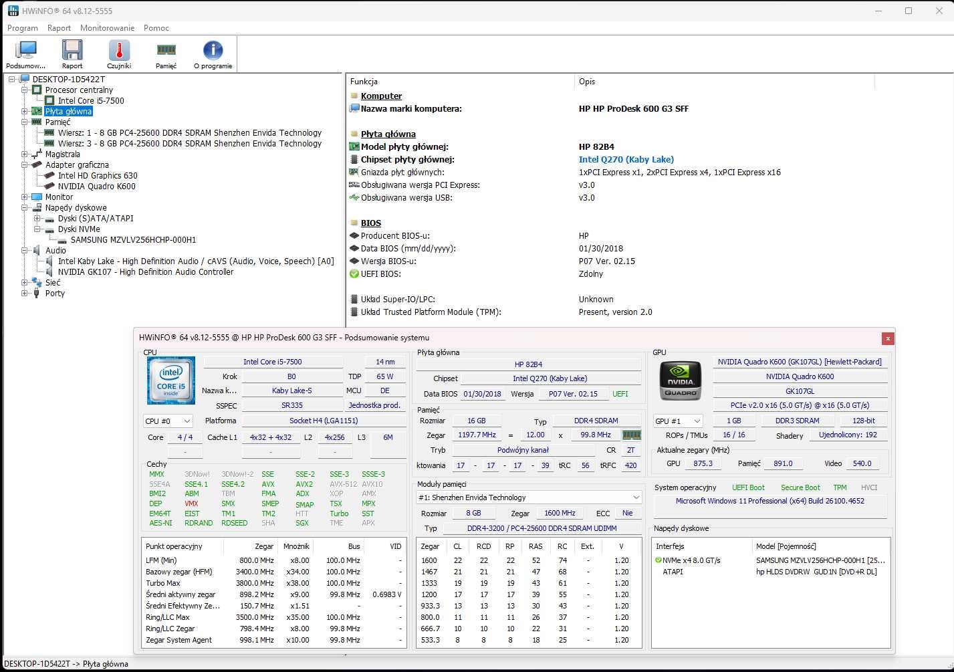Image resolution: width=954 pixels, height=672 pixels.
Task: Expand the Dyski (S)ATA/ATAPI node
Action: pyautogui.click(x=37, y=219)
